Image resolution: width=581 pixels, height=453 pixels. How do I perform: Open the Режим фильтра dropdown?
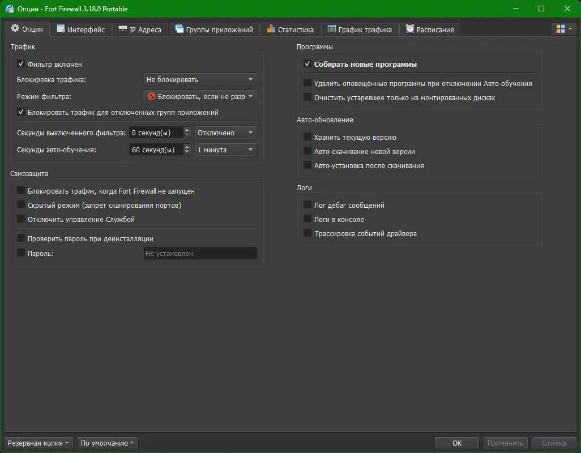200,96
